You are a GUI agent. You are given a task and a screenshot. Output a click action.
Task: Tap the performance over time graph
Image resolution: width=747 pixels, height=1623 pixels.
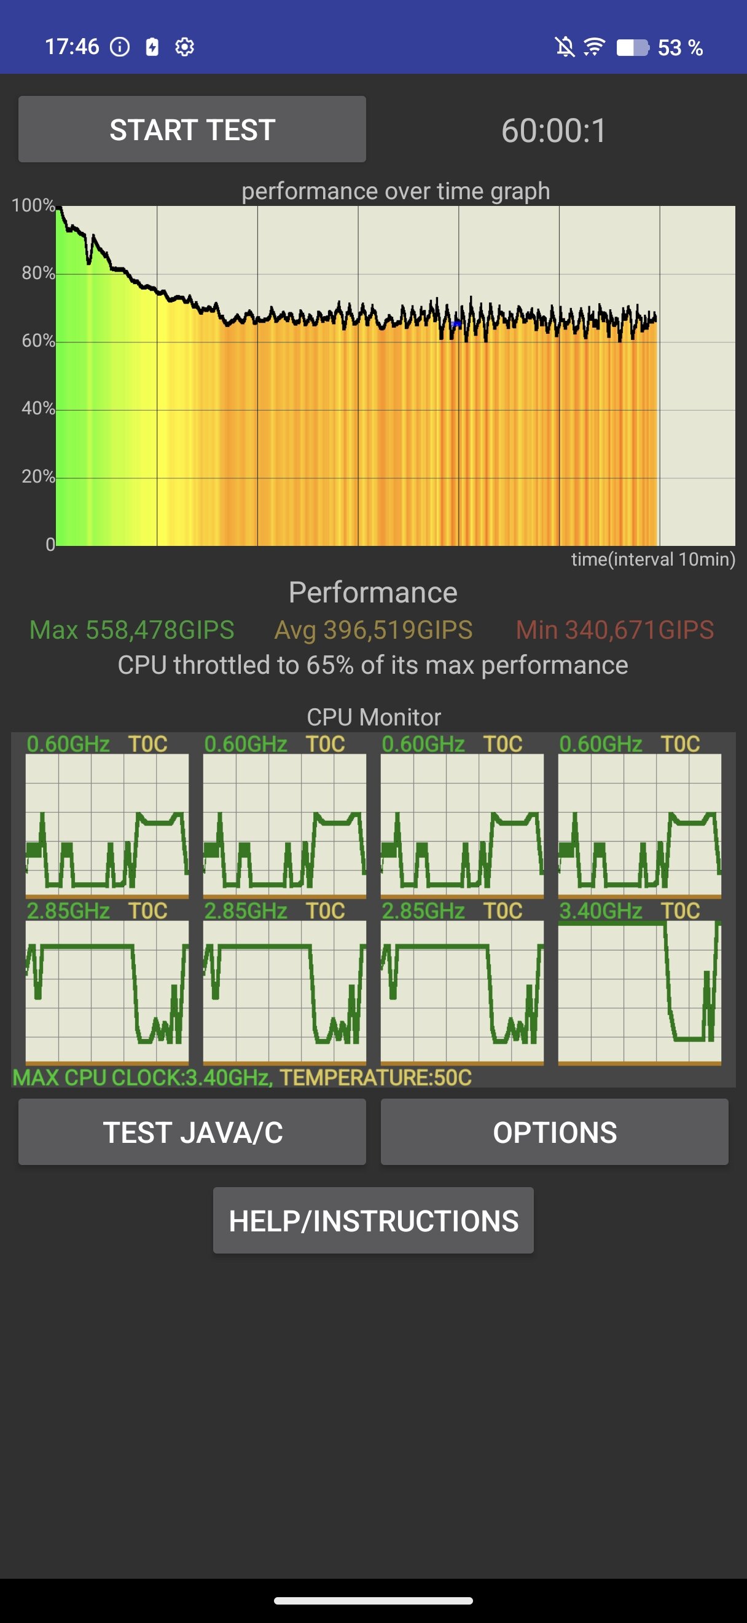(x=395, y=376)
